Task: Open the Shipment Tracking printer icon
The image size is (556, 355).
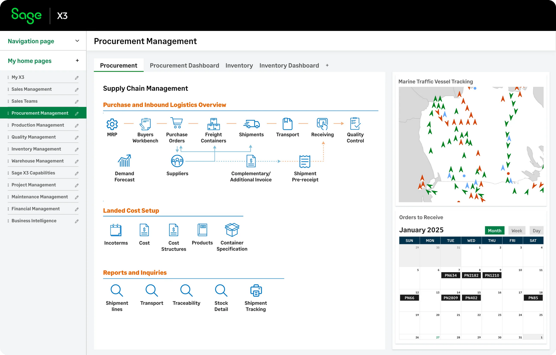Action: [256, 291]
